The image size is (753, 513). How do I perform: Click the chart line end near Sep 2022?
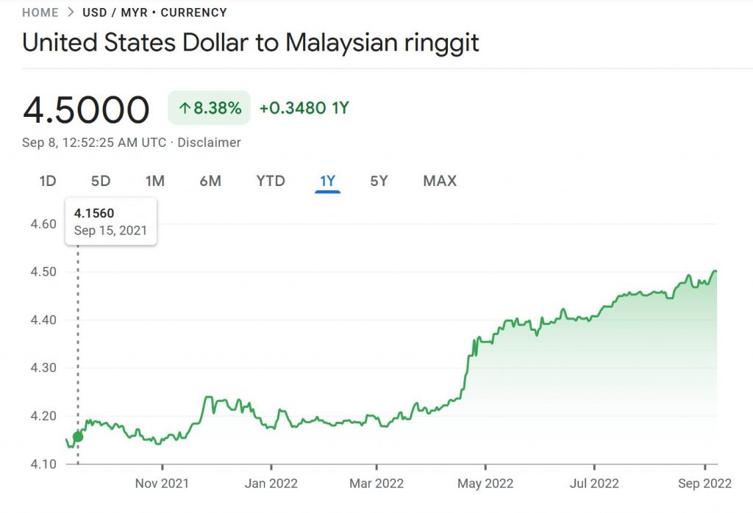[715, 271]
